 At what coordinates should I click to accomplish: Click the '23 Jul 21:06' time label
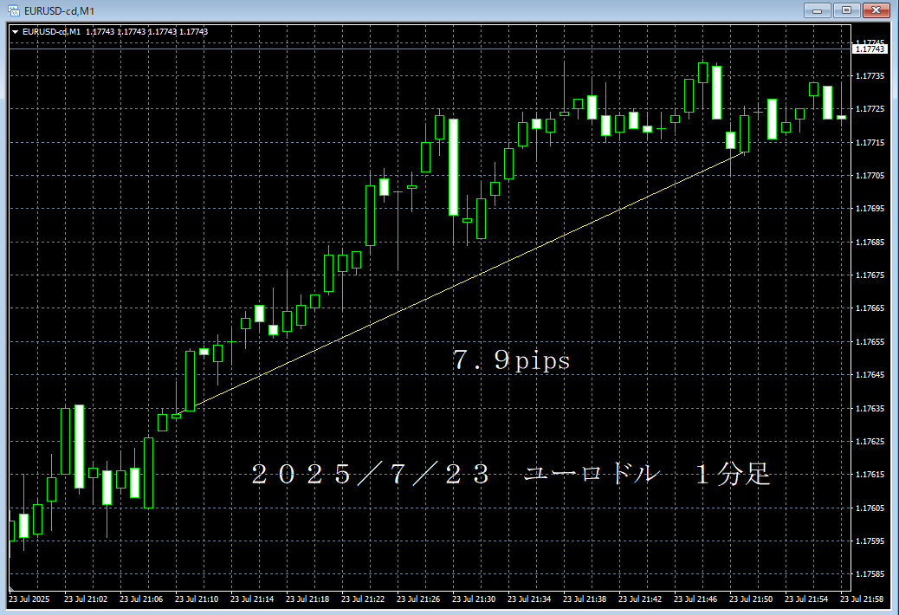(x=141, y=599)
